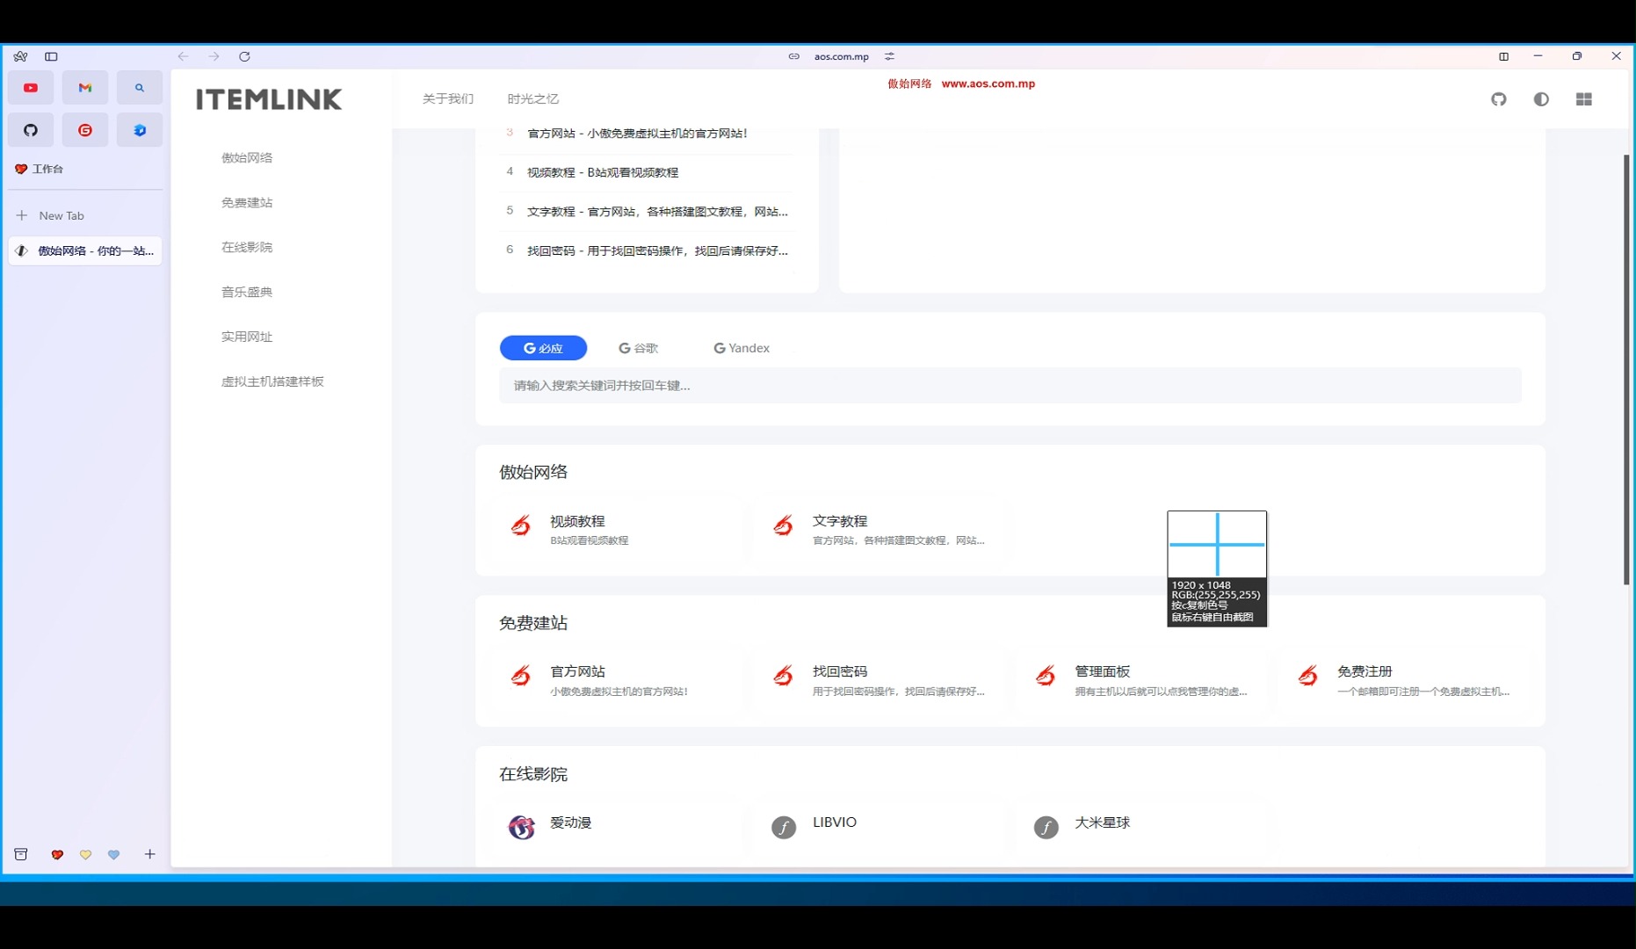Toggle dark mode with the contrast icon
The height and width of the screenshot is (949, 1636).
(1540, 99)
